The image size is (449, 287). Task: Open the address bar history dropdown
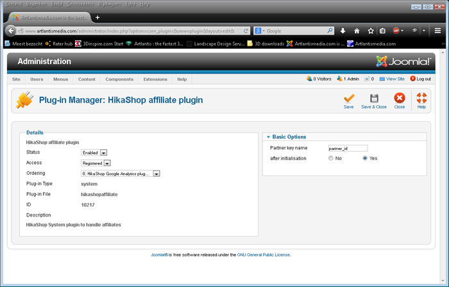coord(239,31)
